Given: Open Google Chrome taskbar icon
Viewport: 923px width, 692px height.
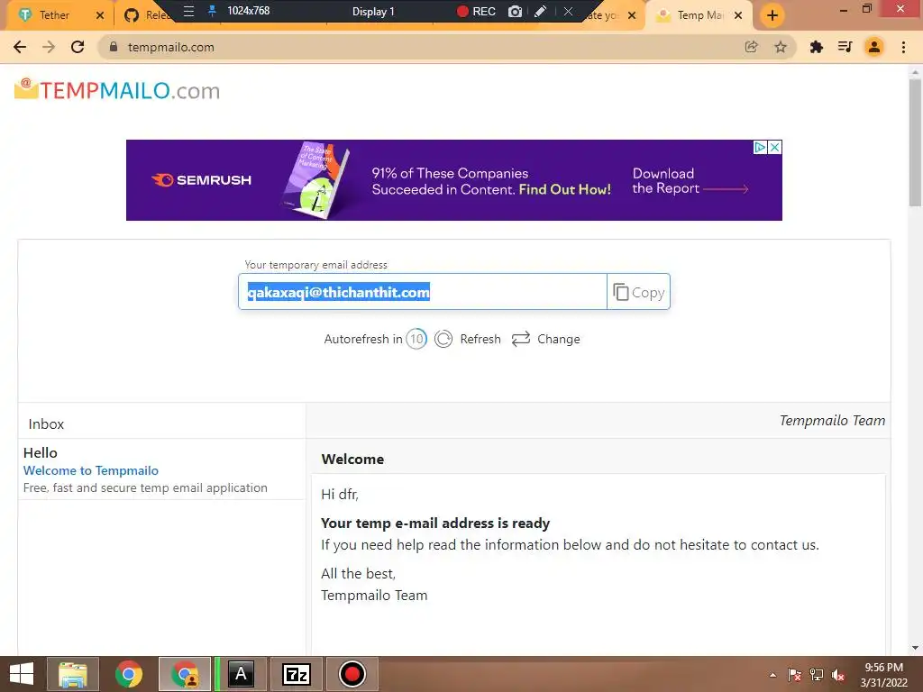Looking at the screenshot, I should [x=128, y=674].
